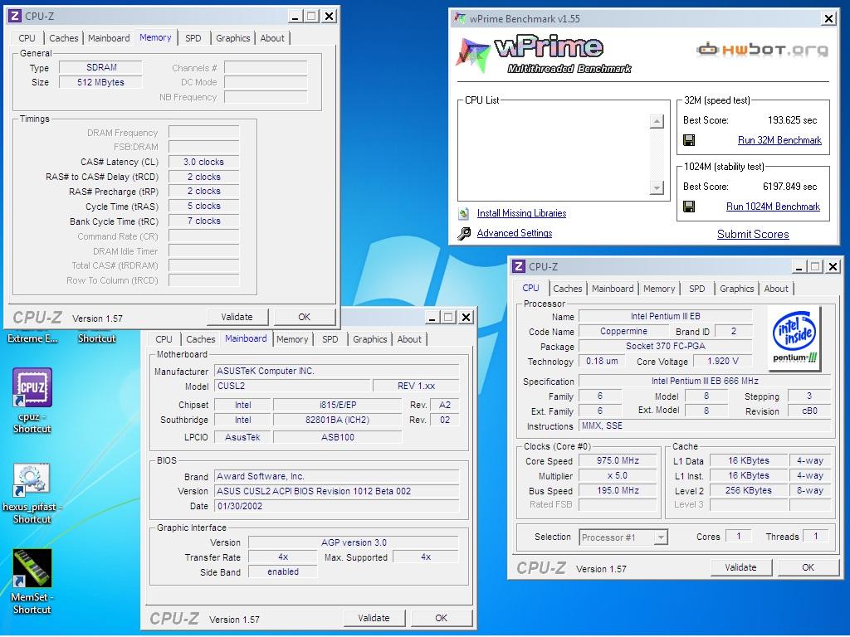Click the wPrime logo graphic
850x637 pixels.
click(543, 54)
